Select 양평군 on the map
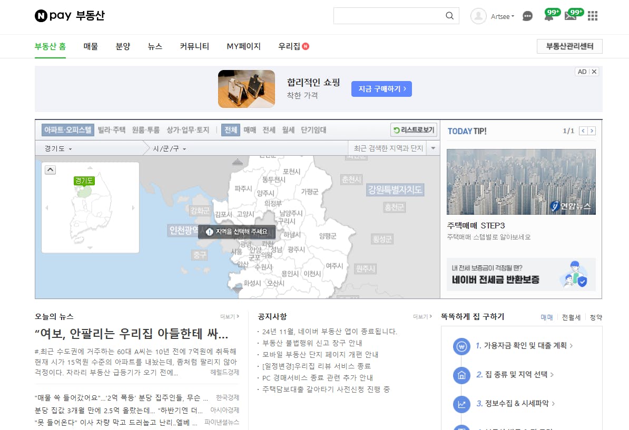 (x=328, y=236)
